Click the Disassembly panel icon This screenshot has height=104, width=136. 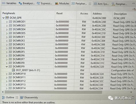tap(22, 97)
